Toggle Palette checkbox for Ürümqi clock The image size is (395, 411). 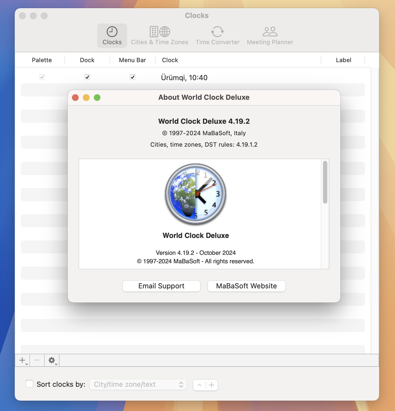[42, 77]
